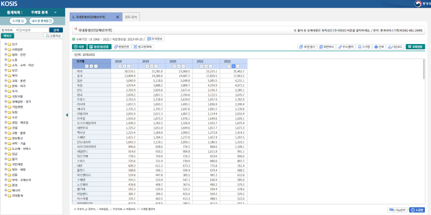Click the 검색 search button
This screenshot has height=215, width=431.
pos(56,30)
